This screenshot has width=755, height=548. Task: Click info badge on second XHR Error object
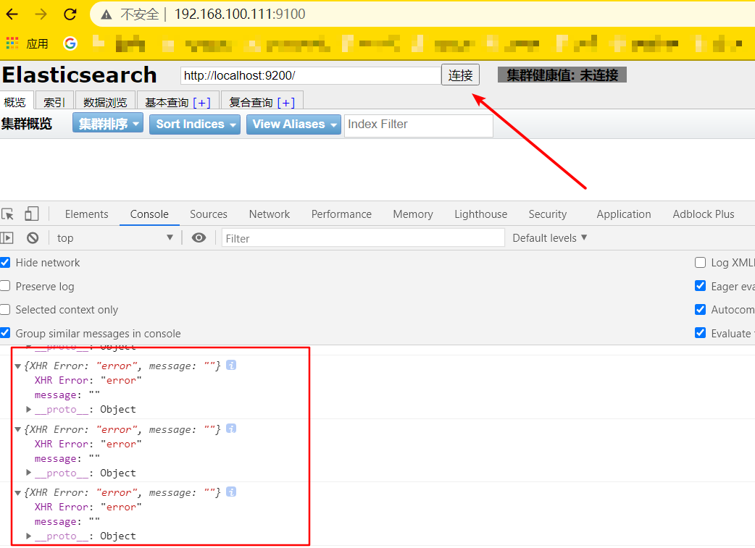point(231,429)
